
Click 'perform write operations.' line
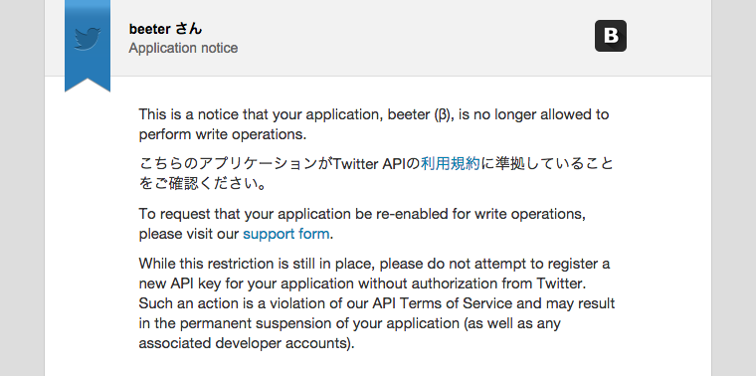(223, 134)
